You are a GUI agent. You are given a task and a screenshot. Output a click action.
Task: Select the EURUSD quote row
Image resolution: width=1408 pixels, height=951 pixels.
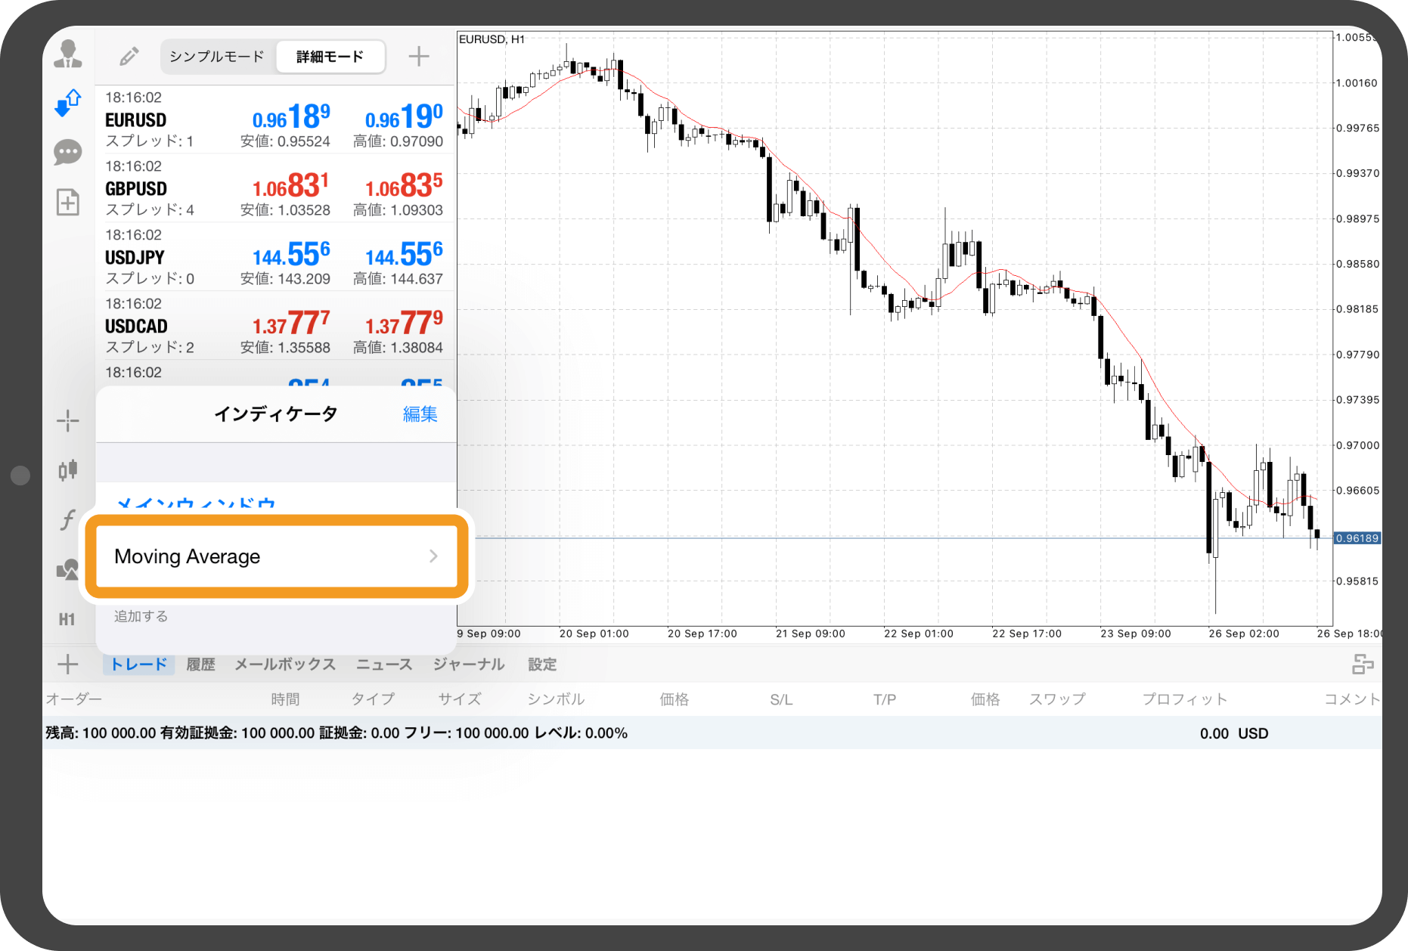pos(275,119)
